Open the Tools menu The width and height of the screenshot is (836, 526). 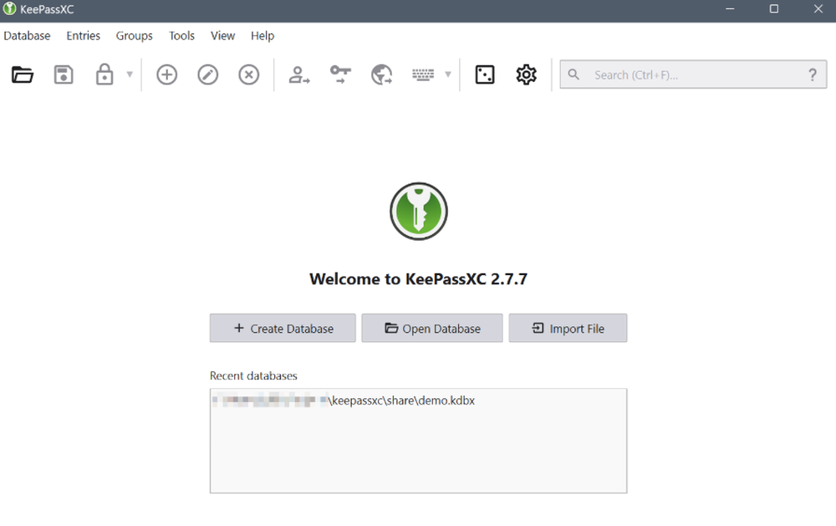point(181,36)
